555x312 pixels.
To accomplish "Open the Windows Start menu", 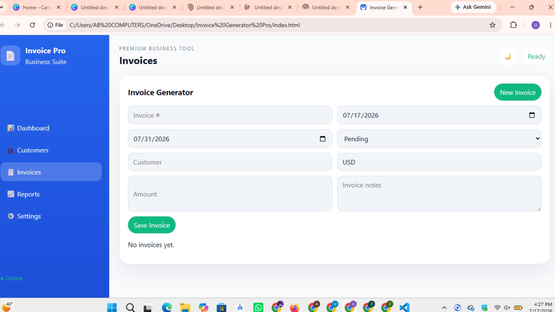I will 112,307.
